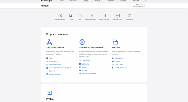The height and width of the screenshot is (102, 188).
Task: Go to the Sales and Trends link
Action: pyautogui.click(x=55, y=65)
